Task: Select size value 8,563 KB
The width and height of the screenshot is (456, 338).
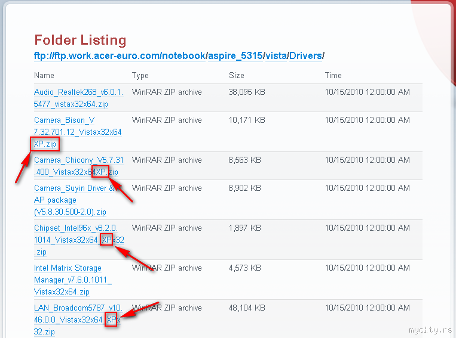Action: pyautogui.click(x=244, y=160)
